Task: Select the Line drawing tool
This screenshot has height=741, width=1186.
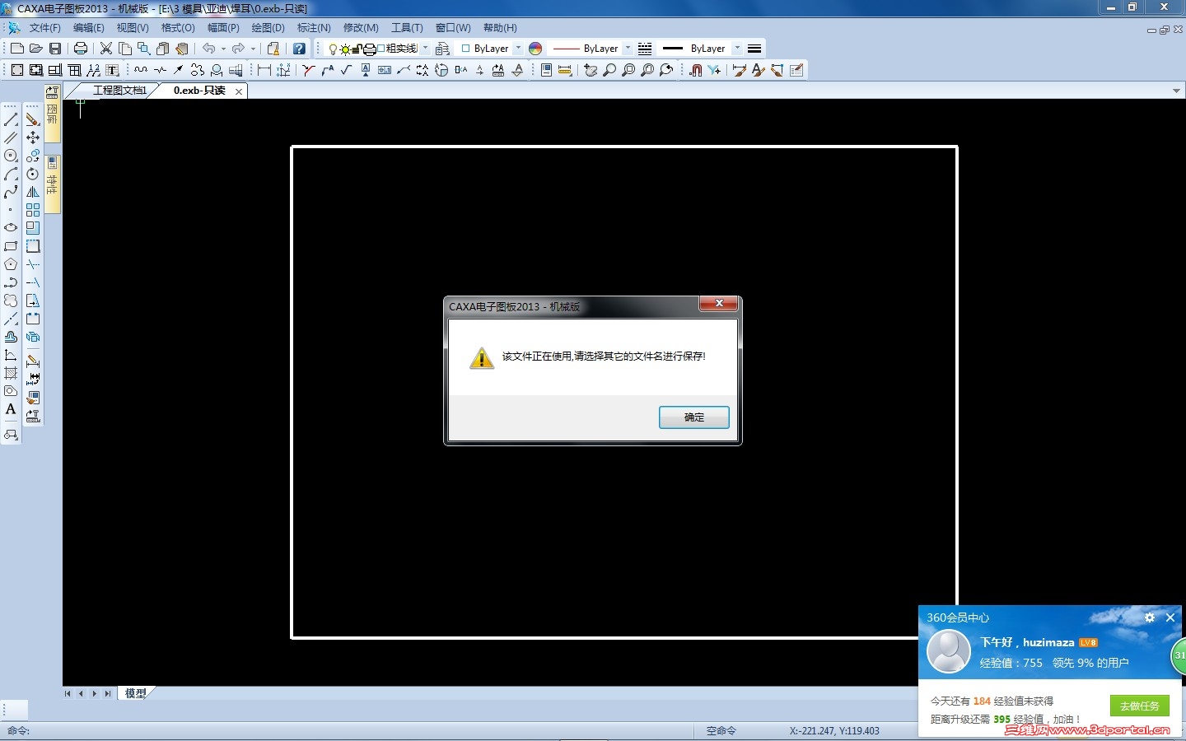Action: click(x=11, y=120)
